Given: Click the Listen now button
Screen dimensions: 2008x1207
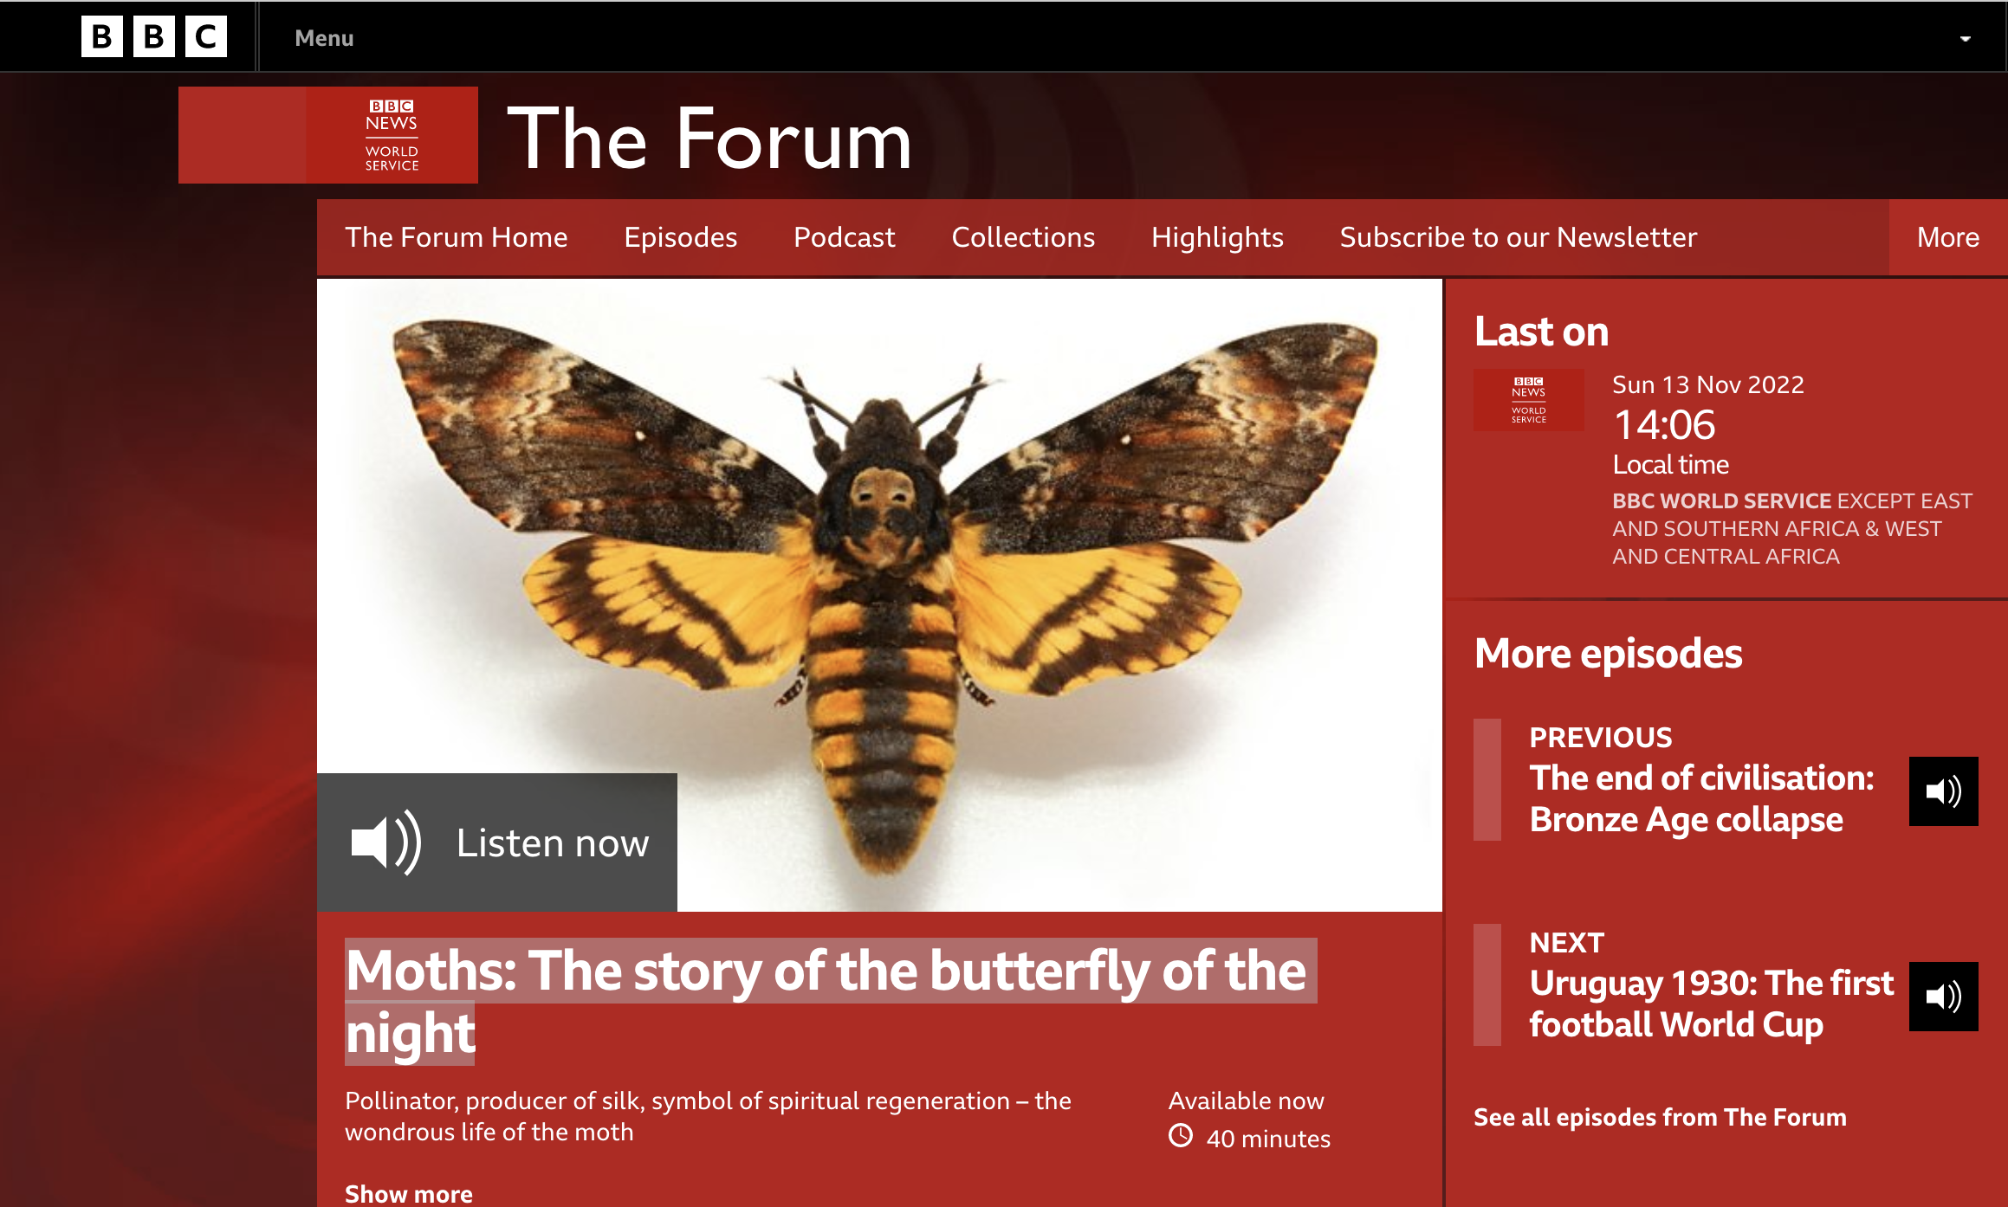Looking at the screenshot, I should point(497,842).
